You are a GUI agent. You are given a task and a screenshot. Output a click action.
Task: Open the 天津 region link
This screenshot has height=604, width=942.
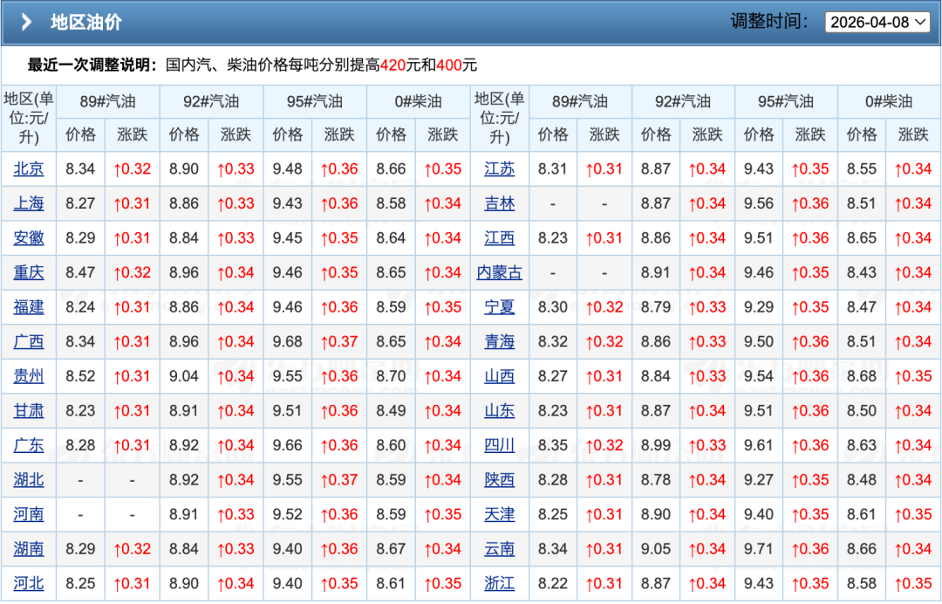(x=499, y=514)
